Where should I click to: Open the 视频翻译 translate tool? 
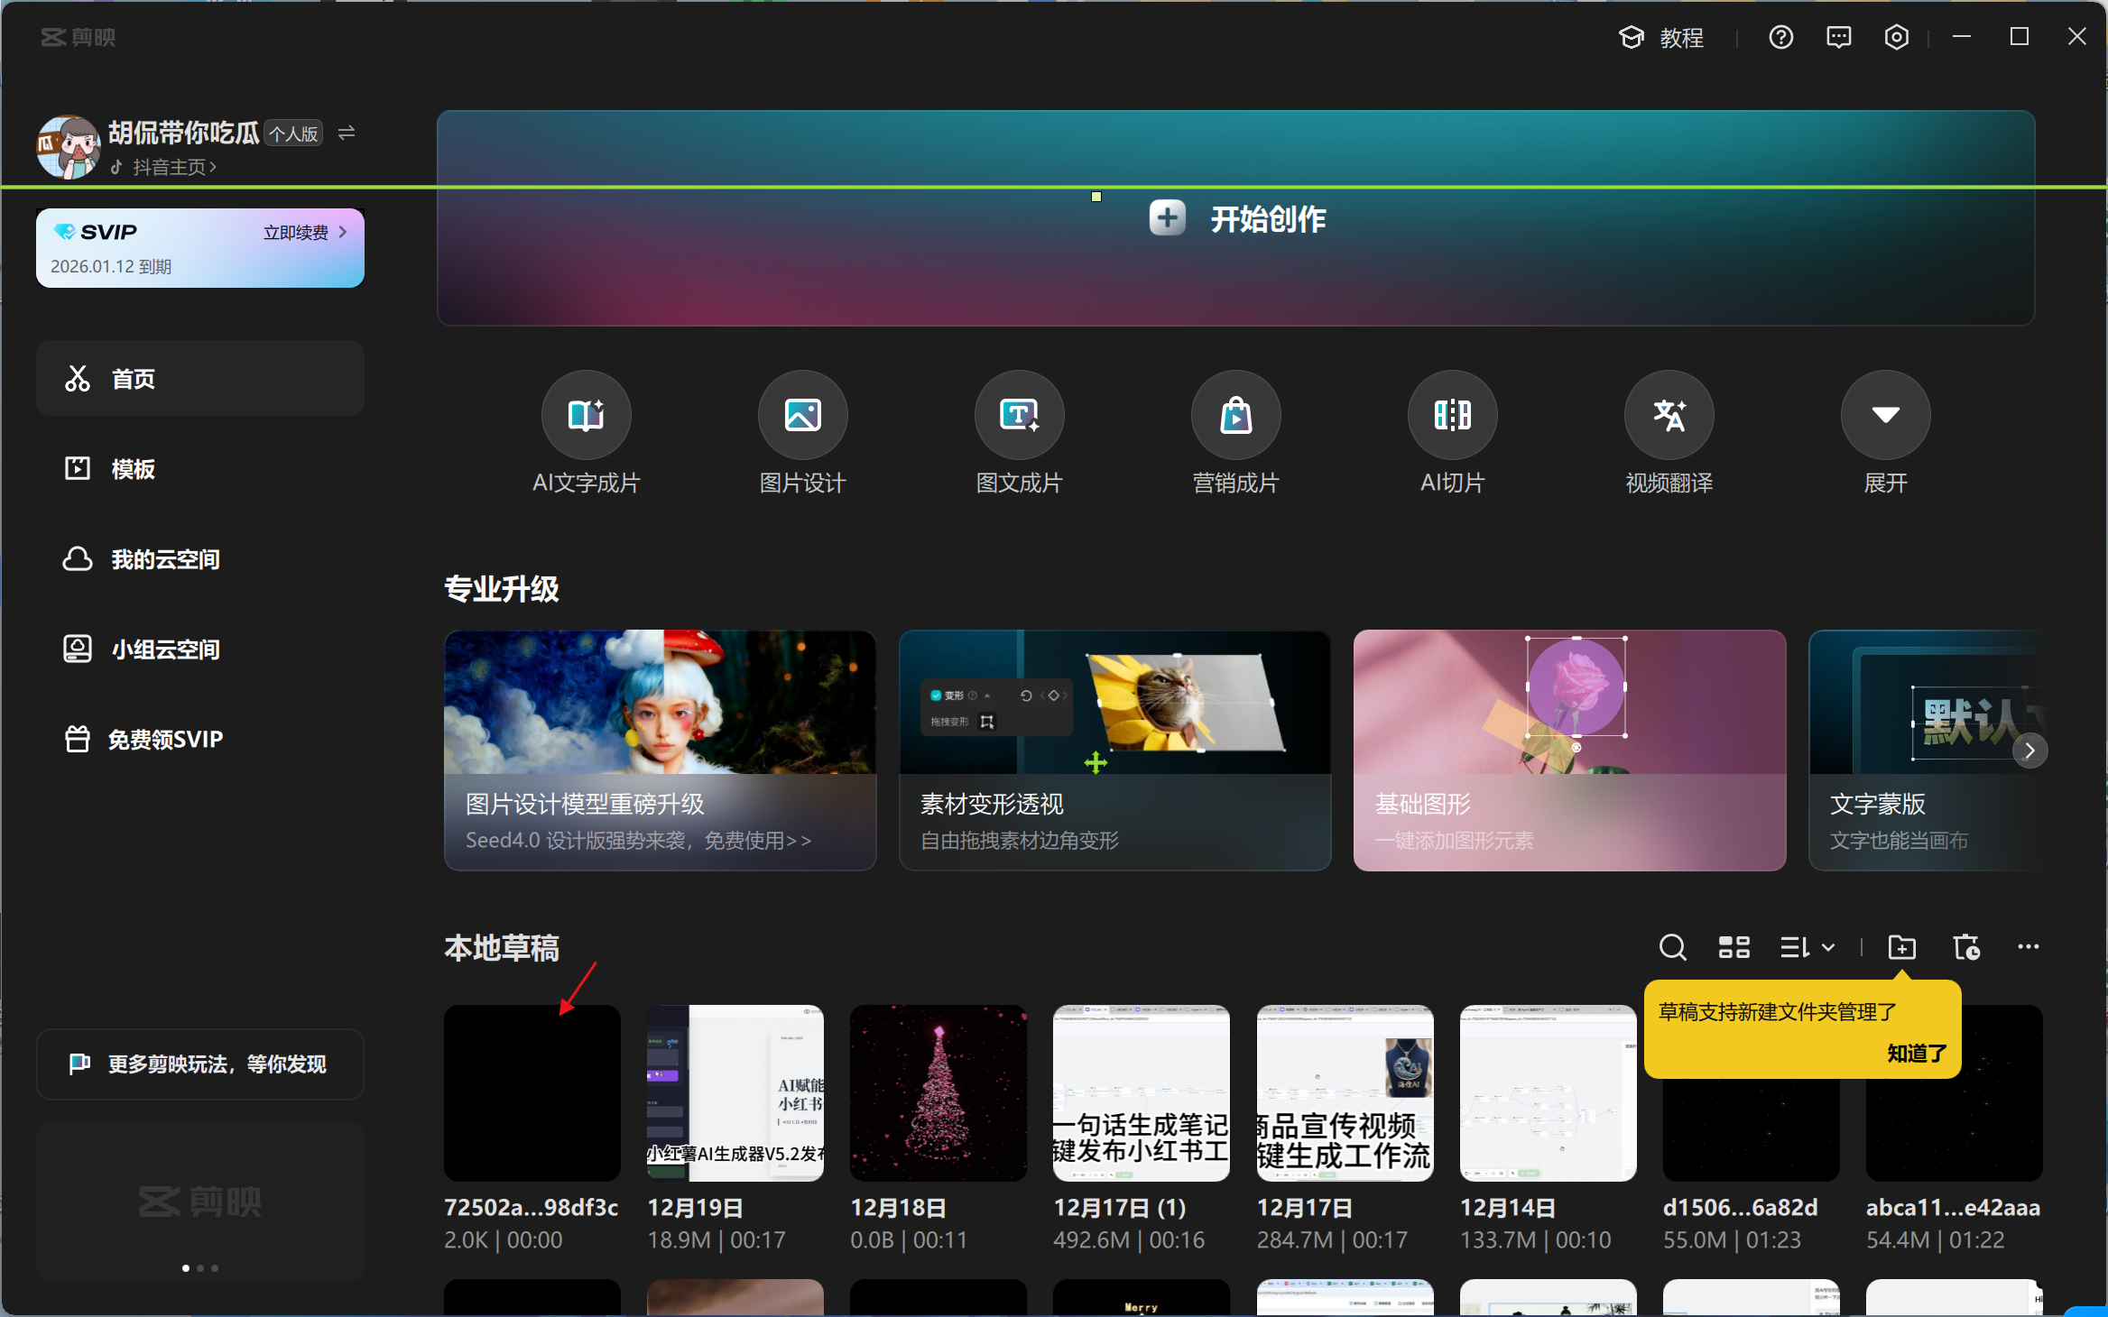[x=1669, y=415]
